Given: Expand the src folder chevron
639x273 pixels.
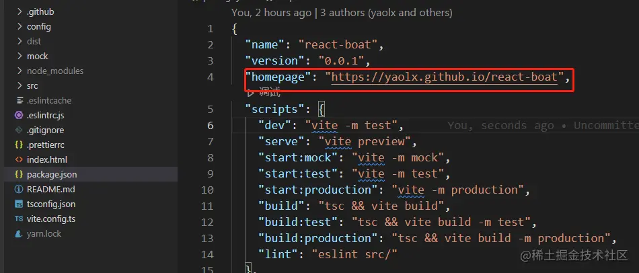Looking at the screenshot, I should coord(20,85).
